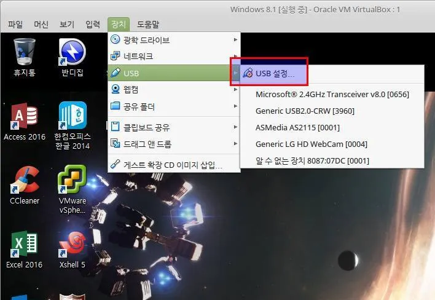The height and width of the screenshot is (300, 435).
Task: Select 광학 드라이브 menu entry
Action: (x=174, y=40)
